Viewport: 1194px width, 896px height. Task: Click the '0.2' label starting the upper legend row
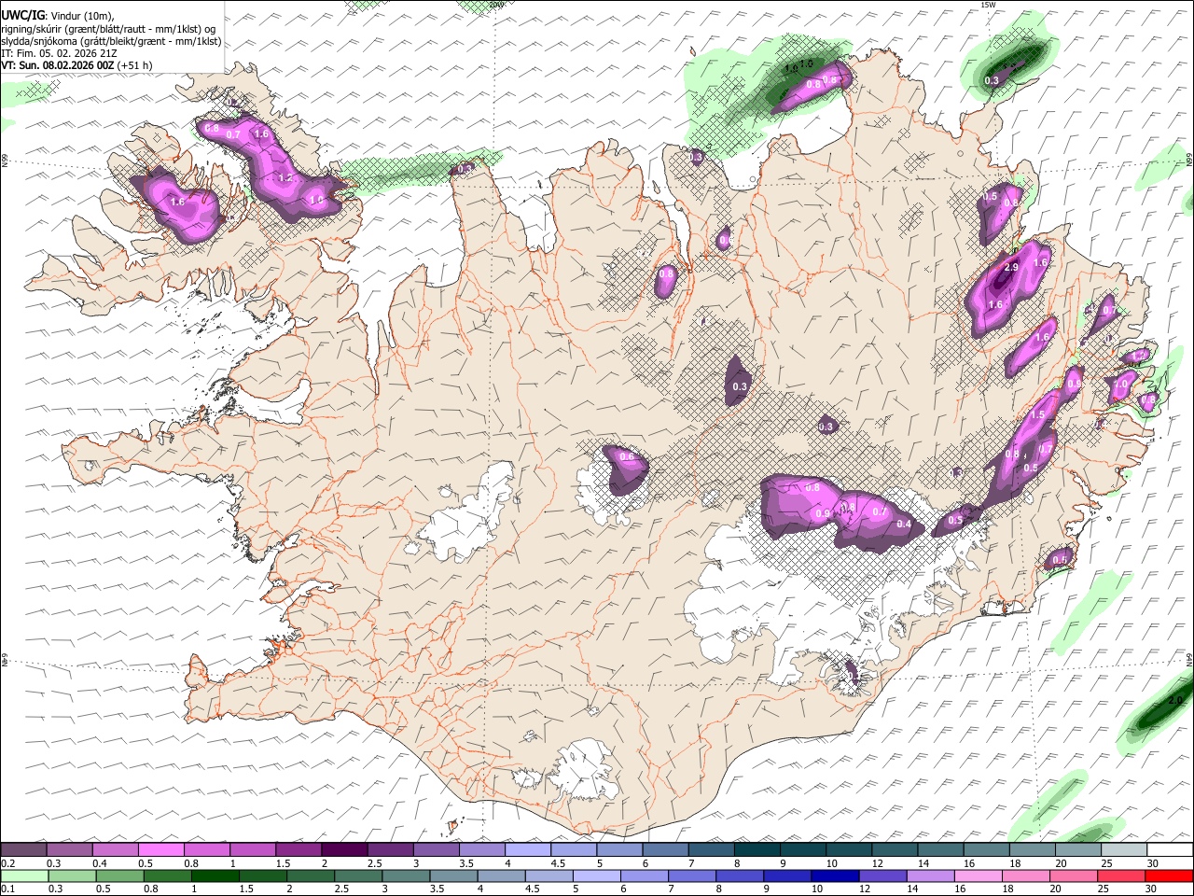[8, 863]
